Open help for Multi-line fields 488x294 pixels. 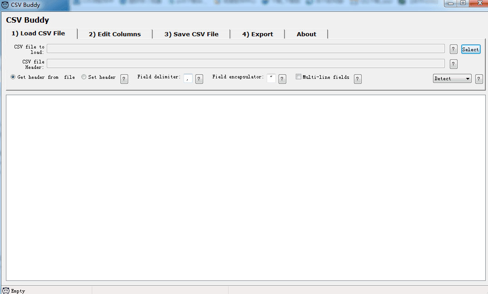pos(358,79)
